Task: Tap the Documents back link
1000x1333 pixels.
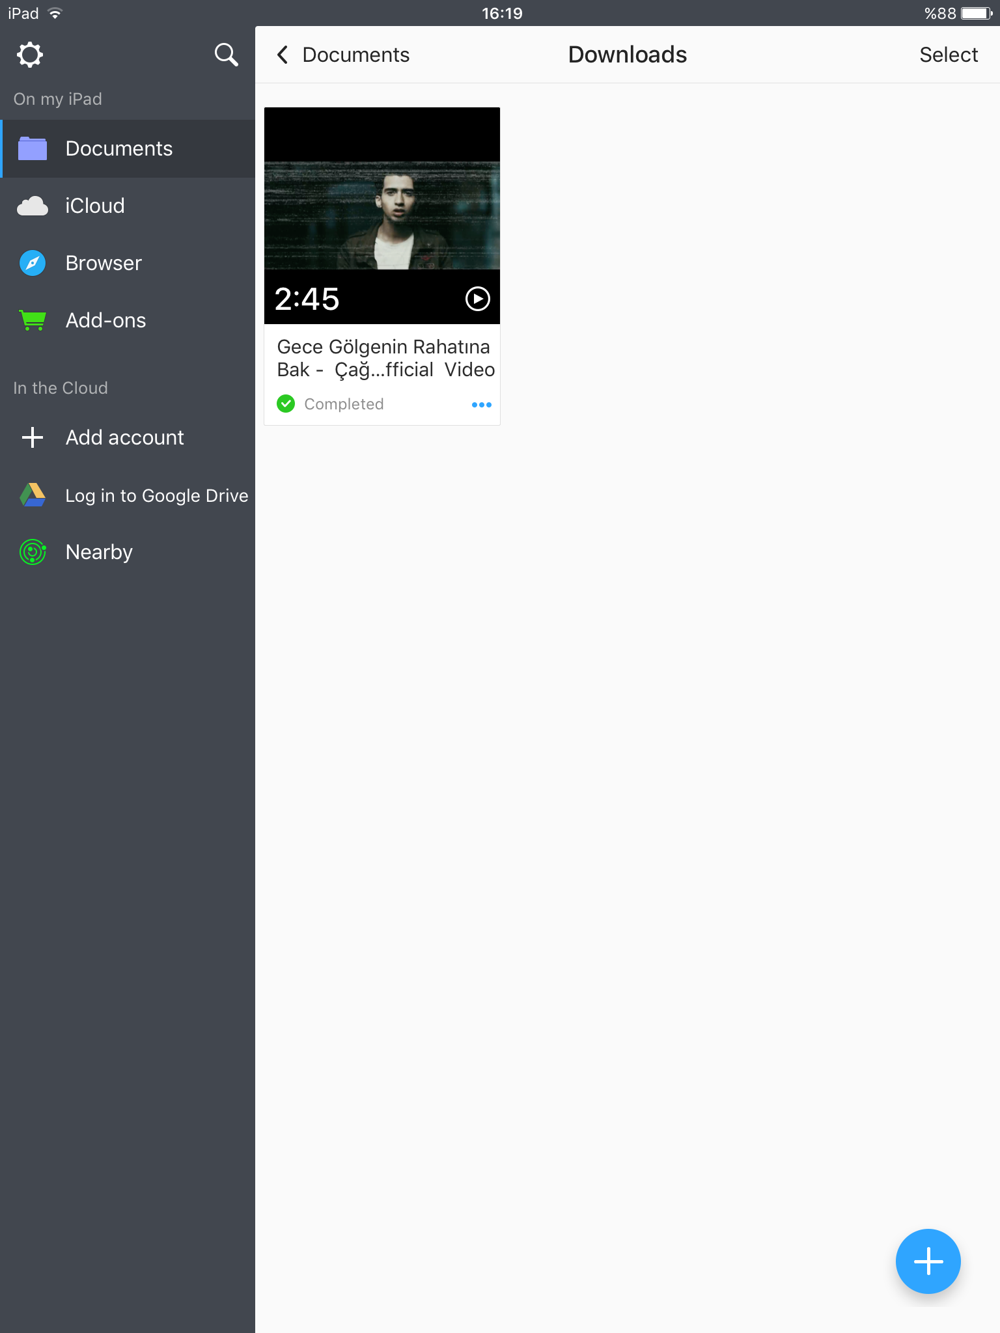Action: 355,55
